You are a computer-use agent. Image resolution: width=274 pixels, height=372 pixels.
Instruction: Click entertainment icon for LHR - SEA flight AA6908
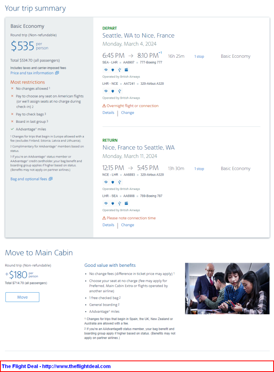click(x=126, y=203)
